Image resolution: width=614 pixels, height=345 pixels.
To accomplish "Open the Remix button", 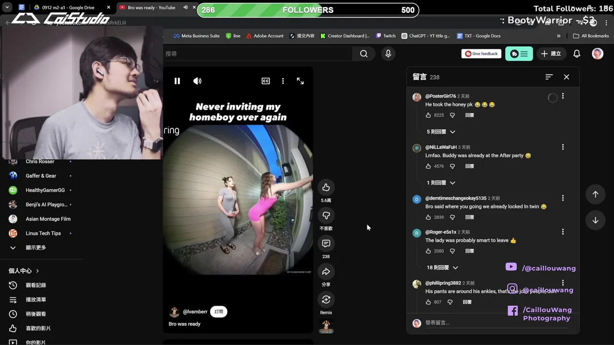I will [x=326, y=299].
